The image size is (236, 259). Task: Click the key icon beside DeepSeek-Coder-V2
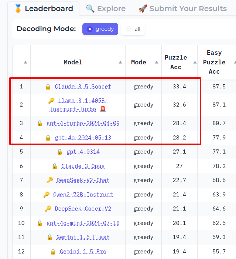point(48,209)
